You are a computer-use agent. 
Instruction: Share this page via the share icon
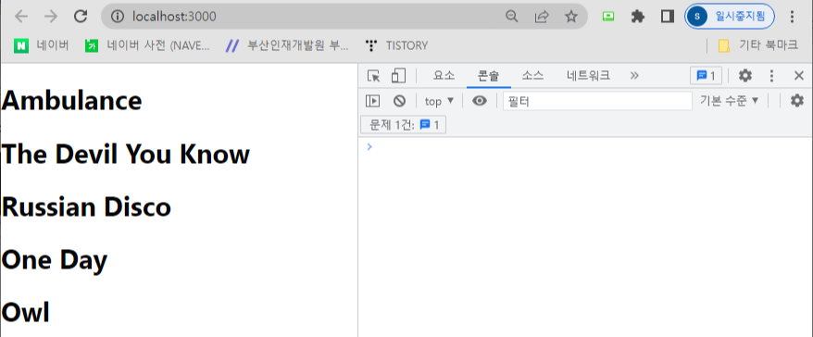[542, 17]
